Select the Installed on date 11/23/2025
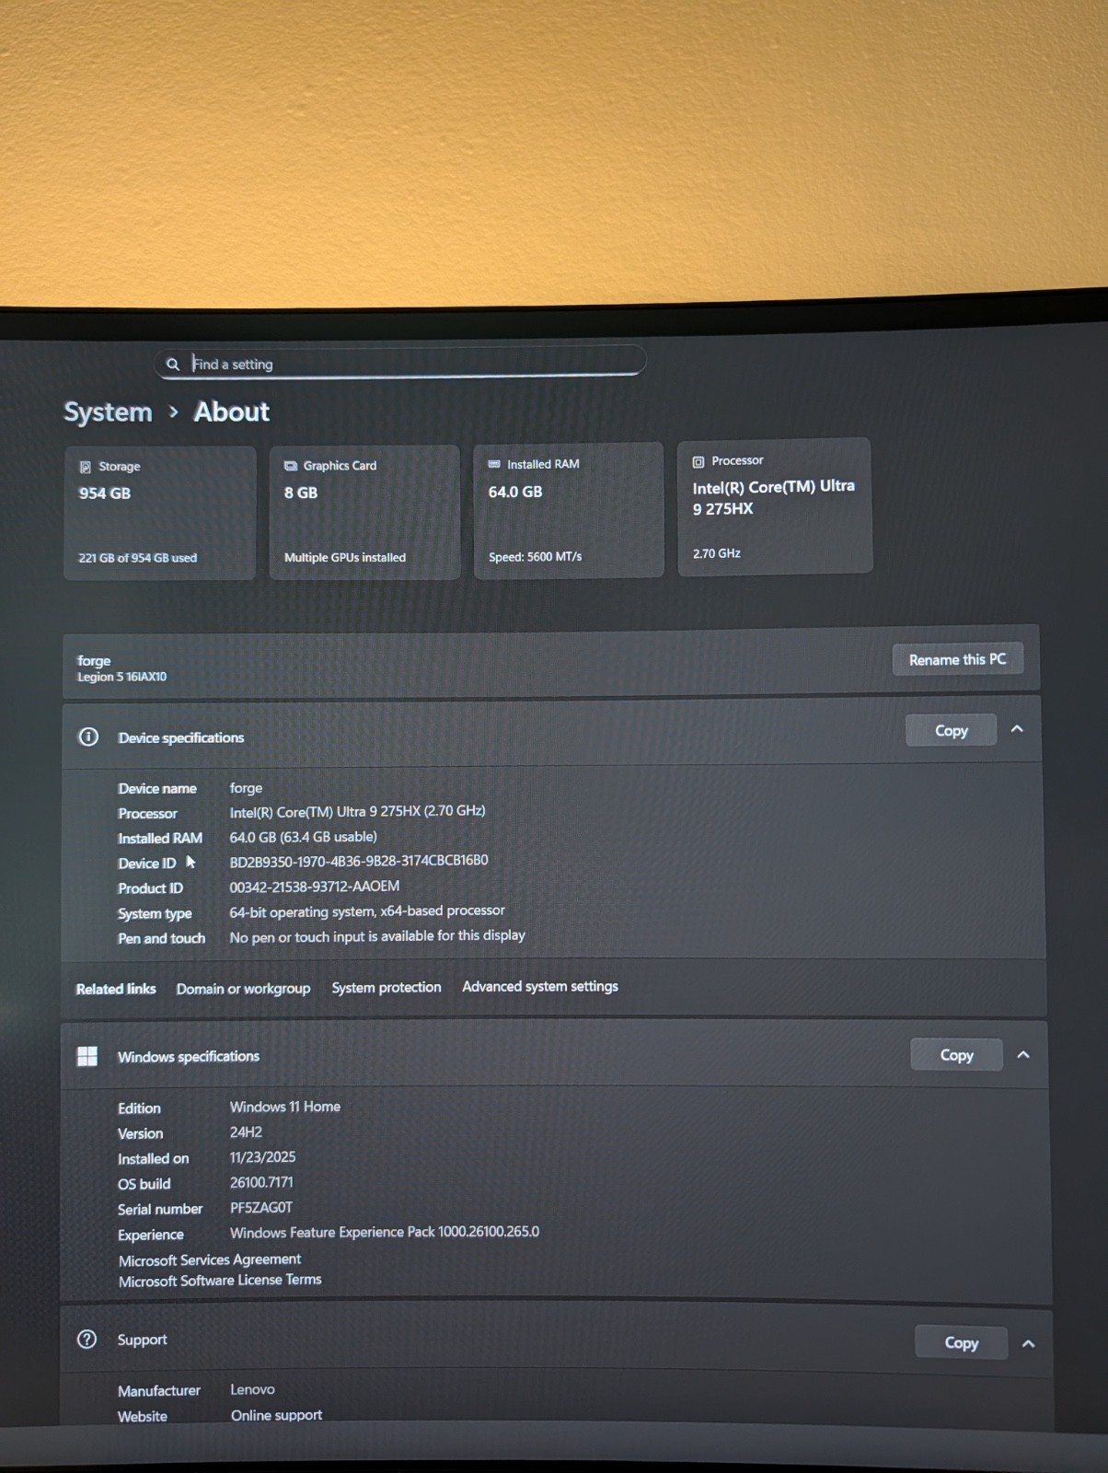Image resolution: width=1108 pixels, height=1473 pixels. coord(263,1157)
